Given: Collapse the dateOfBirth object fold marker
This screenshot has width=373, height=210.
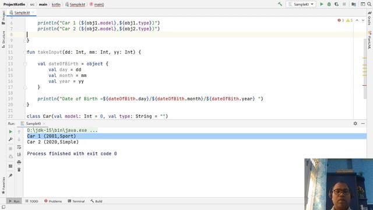Looking at the screenshot, I should pyautogui.click(x=25, y=64).
